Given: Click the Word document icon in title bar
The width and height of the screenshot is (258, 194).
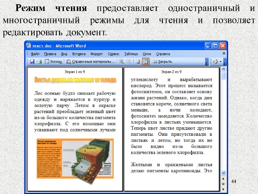Looking at the screenshot, I should (x=28, y=45).
